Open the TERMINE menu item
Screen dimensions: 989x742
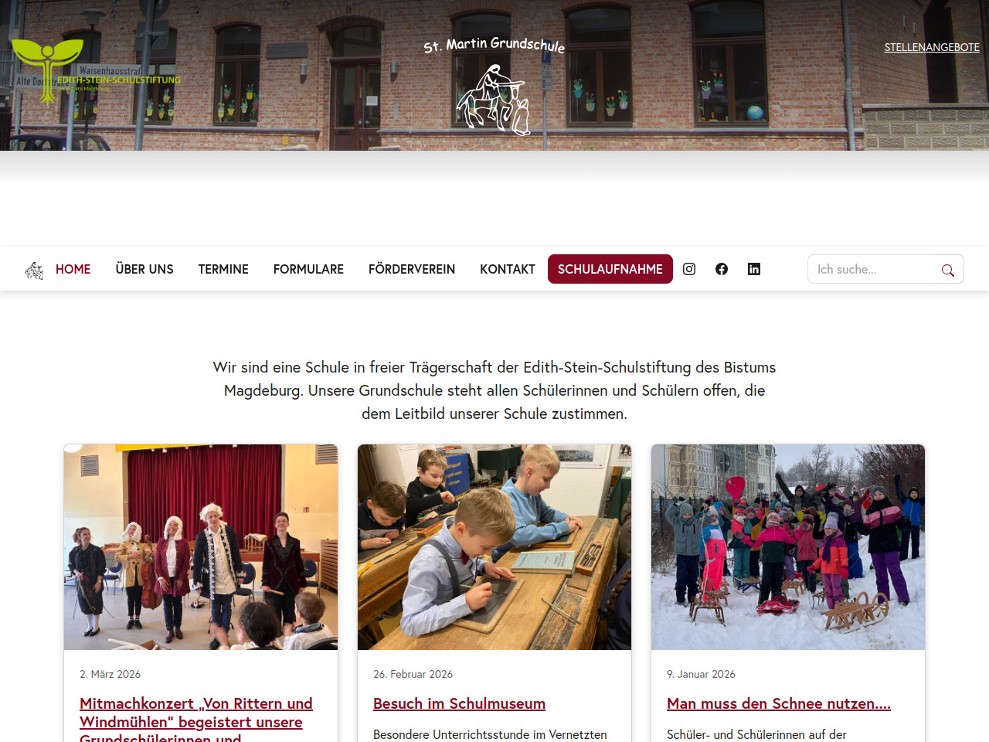223,269
